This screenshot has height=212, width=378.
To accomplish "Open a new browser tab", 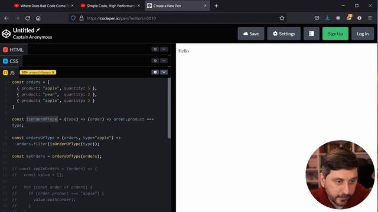I will tap(216, 6).
